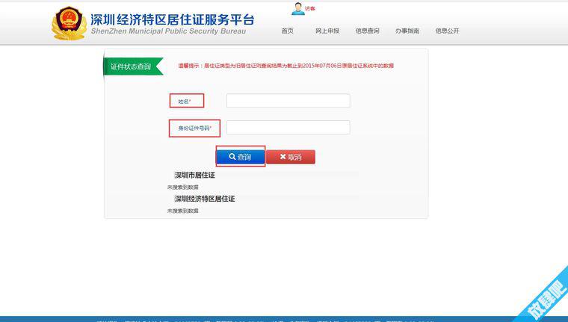Open the 办事指南 navigation menu item
This screenshot has height=322, width=568.
pos(407,31)
